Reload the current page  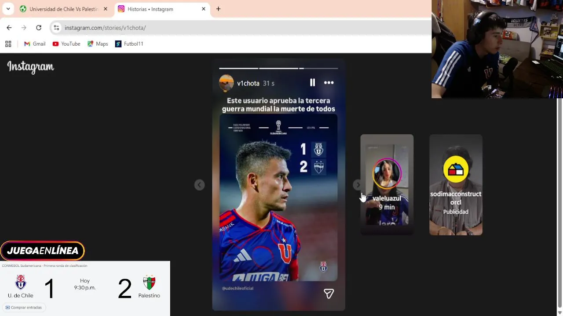[39, 28]
